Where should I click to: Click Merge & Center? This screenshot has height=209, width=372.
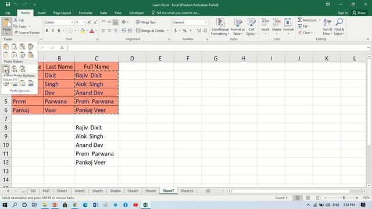[x=151, y=31]
